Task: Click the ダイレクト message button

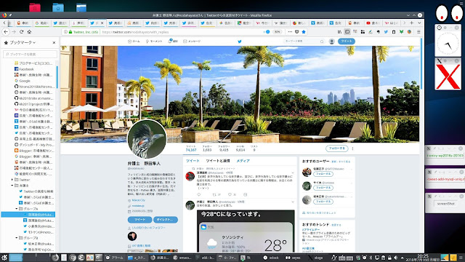Action: [166, 220]
